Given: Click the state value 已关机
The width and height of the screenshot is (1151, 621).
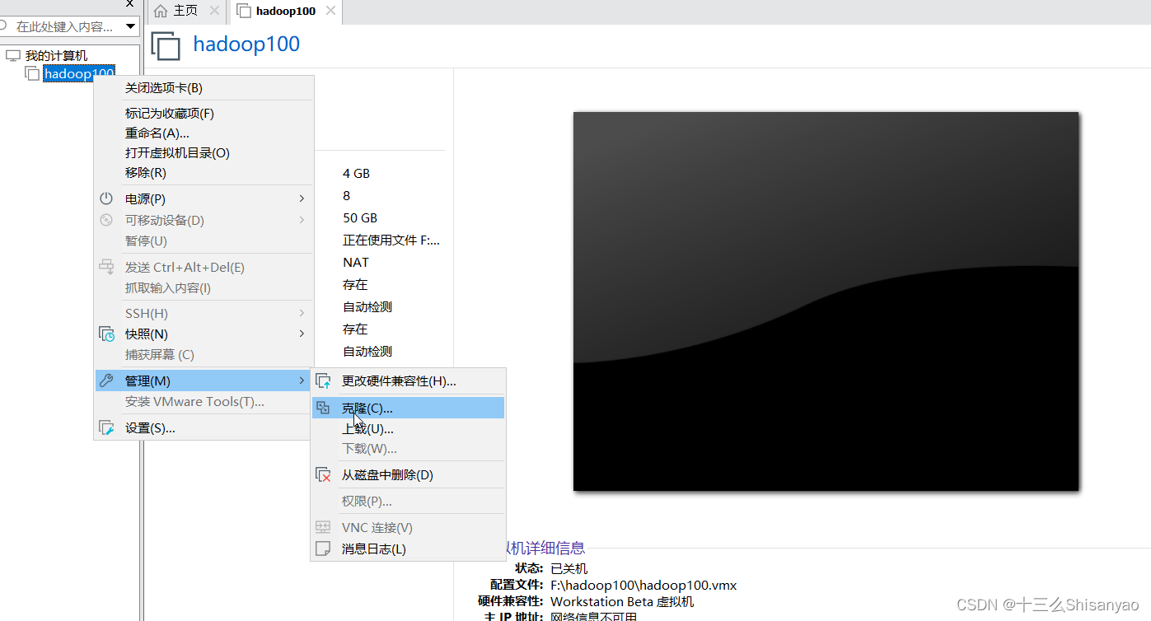Looking at the screenshot, I should (x=568, y=569).
